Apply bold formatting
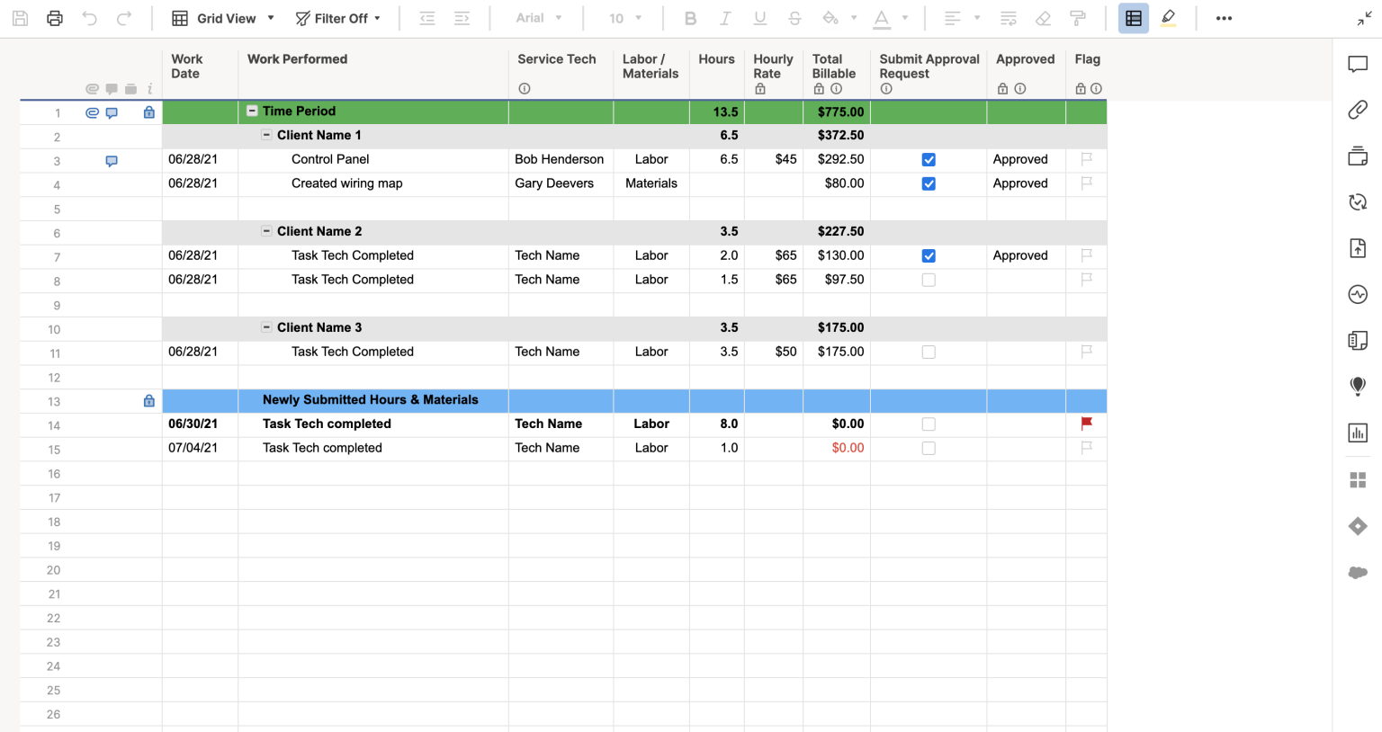Screen dimensions: 1382x732 click(x=690, y=18)
